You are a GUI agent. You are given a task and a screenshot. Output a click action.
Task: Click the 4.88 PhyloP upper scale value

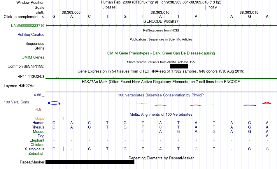(x=37, y=95)
